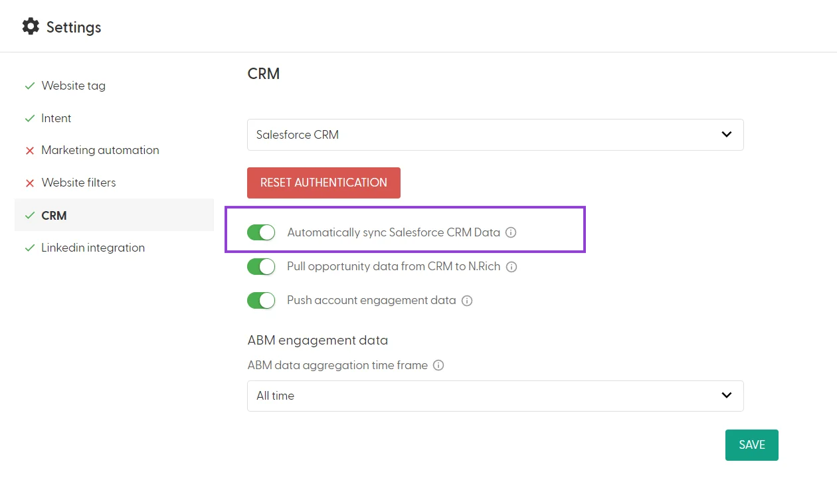Click the RESET AUTHENTICATION button
Viewport: 837px width, 480px height.
(x=324, y=183)
